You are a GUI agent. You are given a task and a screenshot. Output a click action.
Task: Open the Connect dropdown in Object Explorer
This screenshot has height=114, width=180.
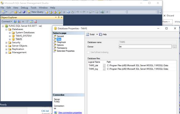[x=7, y=22]
